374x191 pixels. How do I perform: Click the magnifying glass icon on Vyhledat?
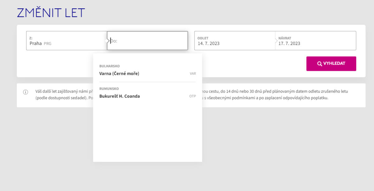coord(319,64)
